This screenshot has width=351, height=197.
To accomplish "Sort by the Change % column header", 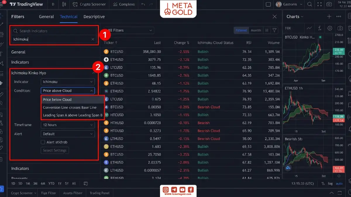I will click(181, 43).
